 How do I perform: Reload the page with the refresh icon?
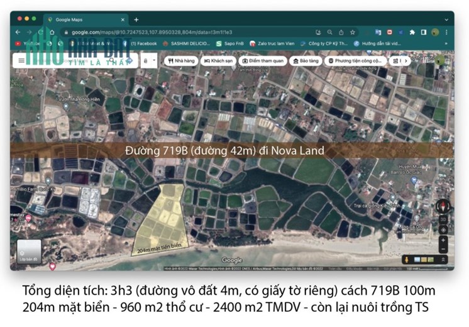(x=41, y=32)
